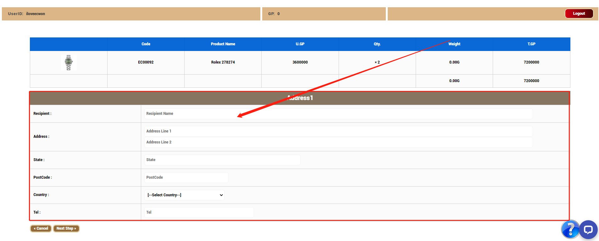Click the T.GP column header
Viewport: 599px width, 241px height.
coord(531,44)
